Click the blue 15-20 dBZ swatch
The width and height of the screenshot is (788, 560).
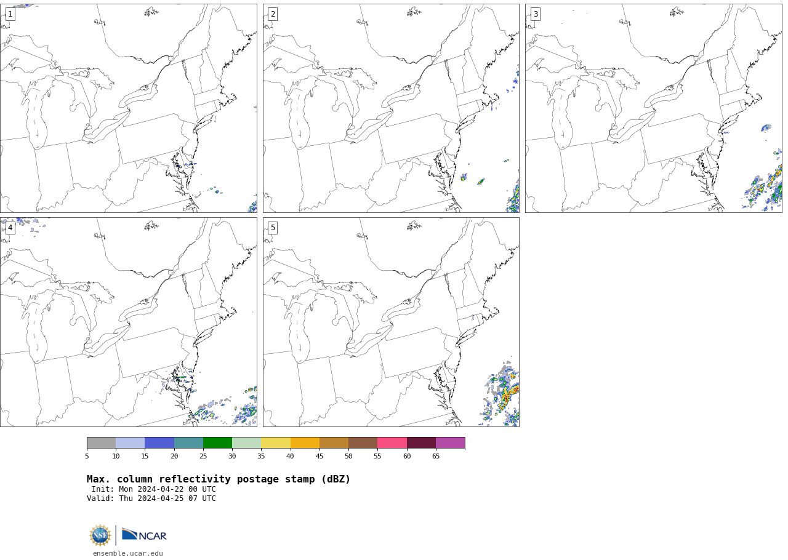[159, 443]
